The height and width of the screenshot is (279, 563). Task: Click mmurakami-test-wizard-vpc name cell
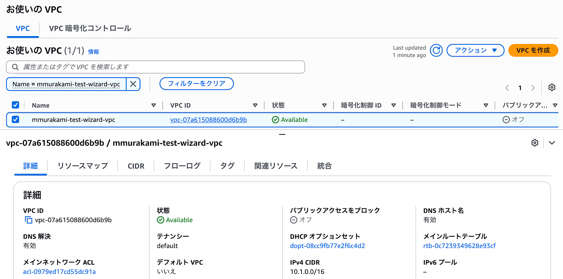73,120
